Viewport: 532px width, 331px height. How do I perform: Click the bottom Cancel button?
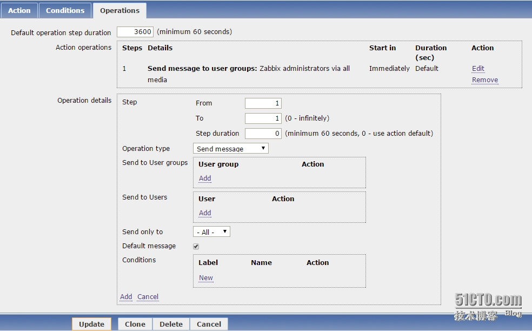tap(209, 324)
